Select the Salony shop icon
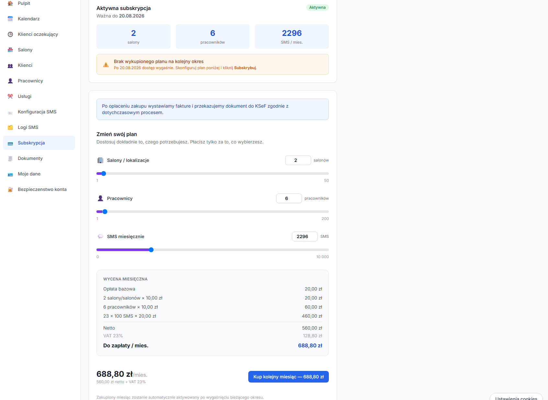 pyautogui.click(x=10, y=50)
